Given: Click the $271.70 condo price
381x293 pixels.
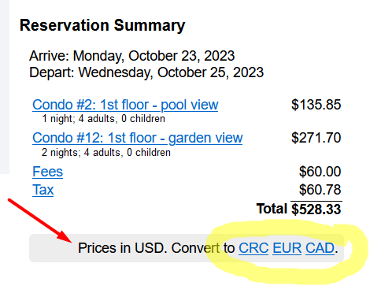Looking at the screenshot, I should point(316,138).
